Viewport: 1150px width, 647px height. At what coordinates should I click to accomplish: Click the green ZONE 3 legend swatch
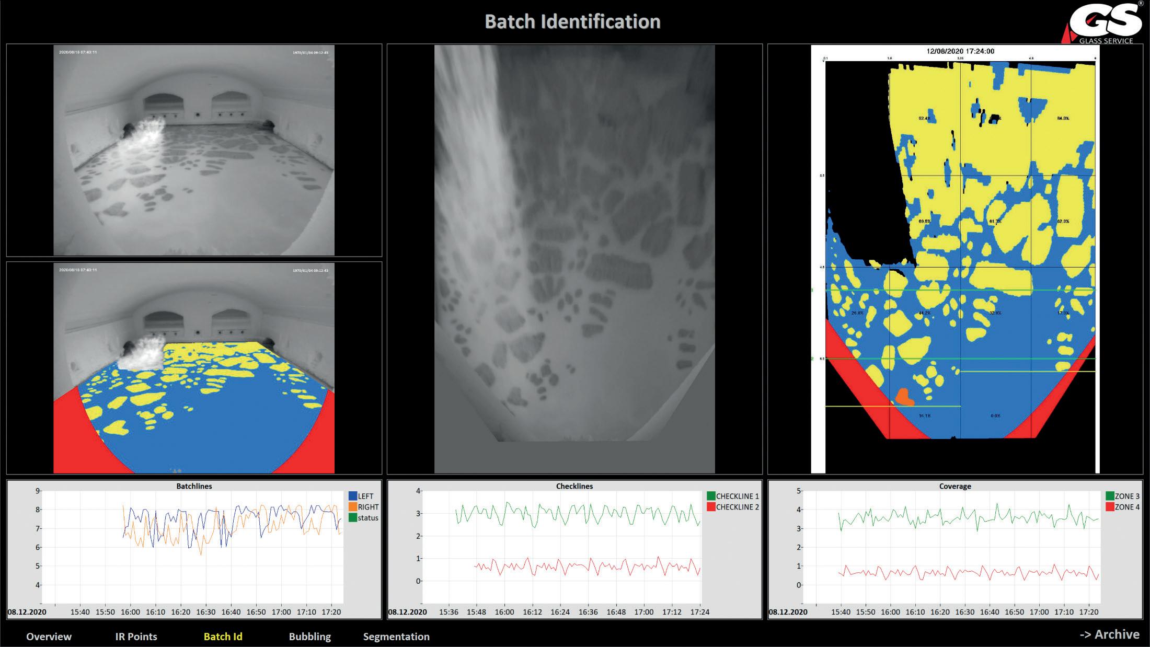point(1110,496)
